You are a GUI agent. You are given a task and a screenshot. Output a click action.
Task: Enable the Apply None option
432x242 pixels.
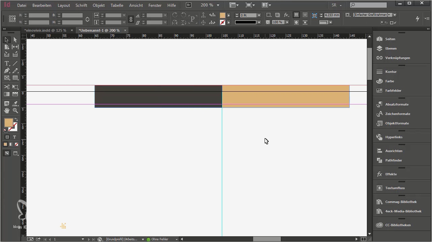[x=17, y=144]
